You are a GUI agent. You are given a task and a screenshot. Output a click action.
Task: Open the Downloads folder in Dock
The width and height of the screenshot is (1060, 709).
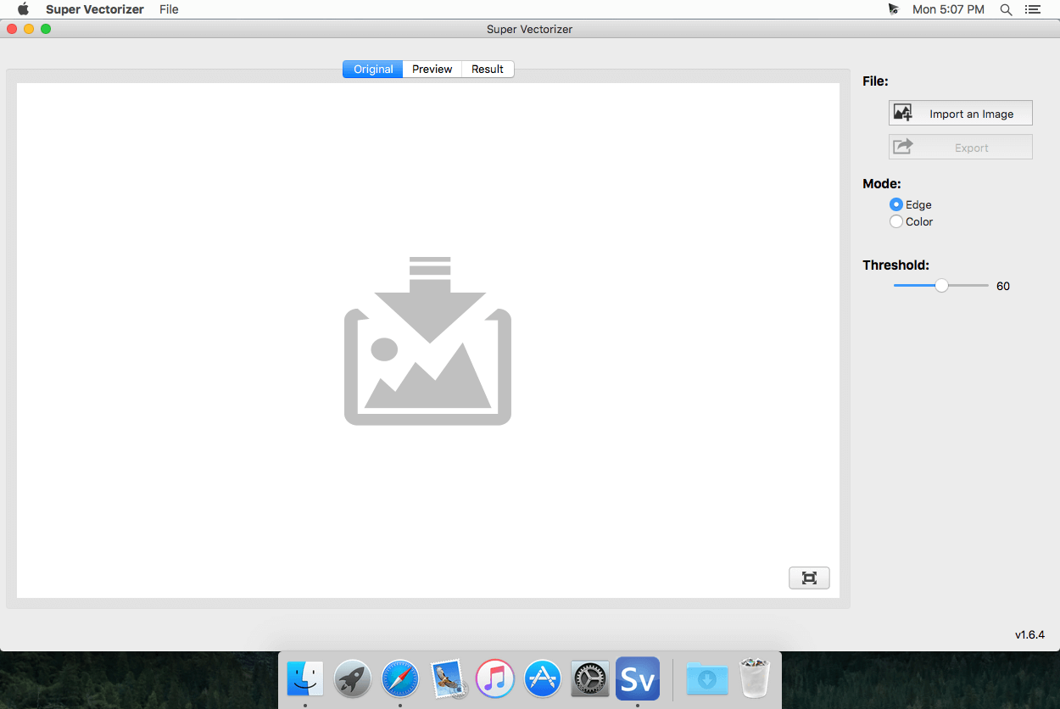coord(706,678)
